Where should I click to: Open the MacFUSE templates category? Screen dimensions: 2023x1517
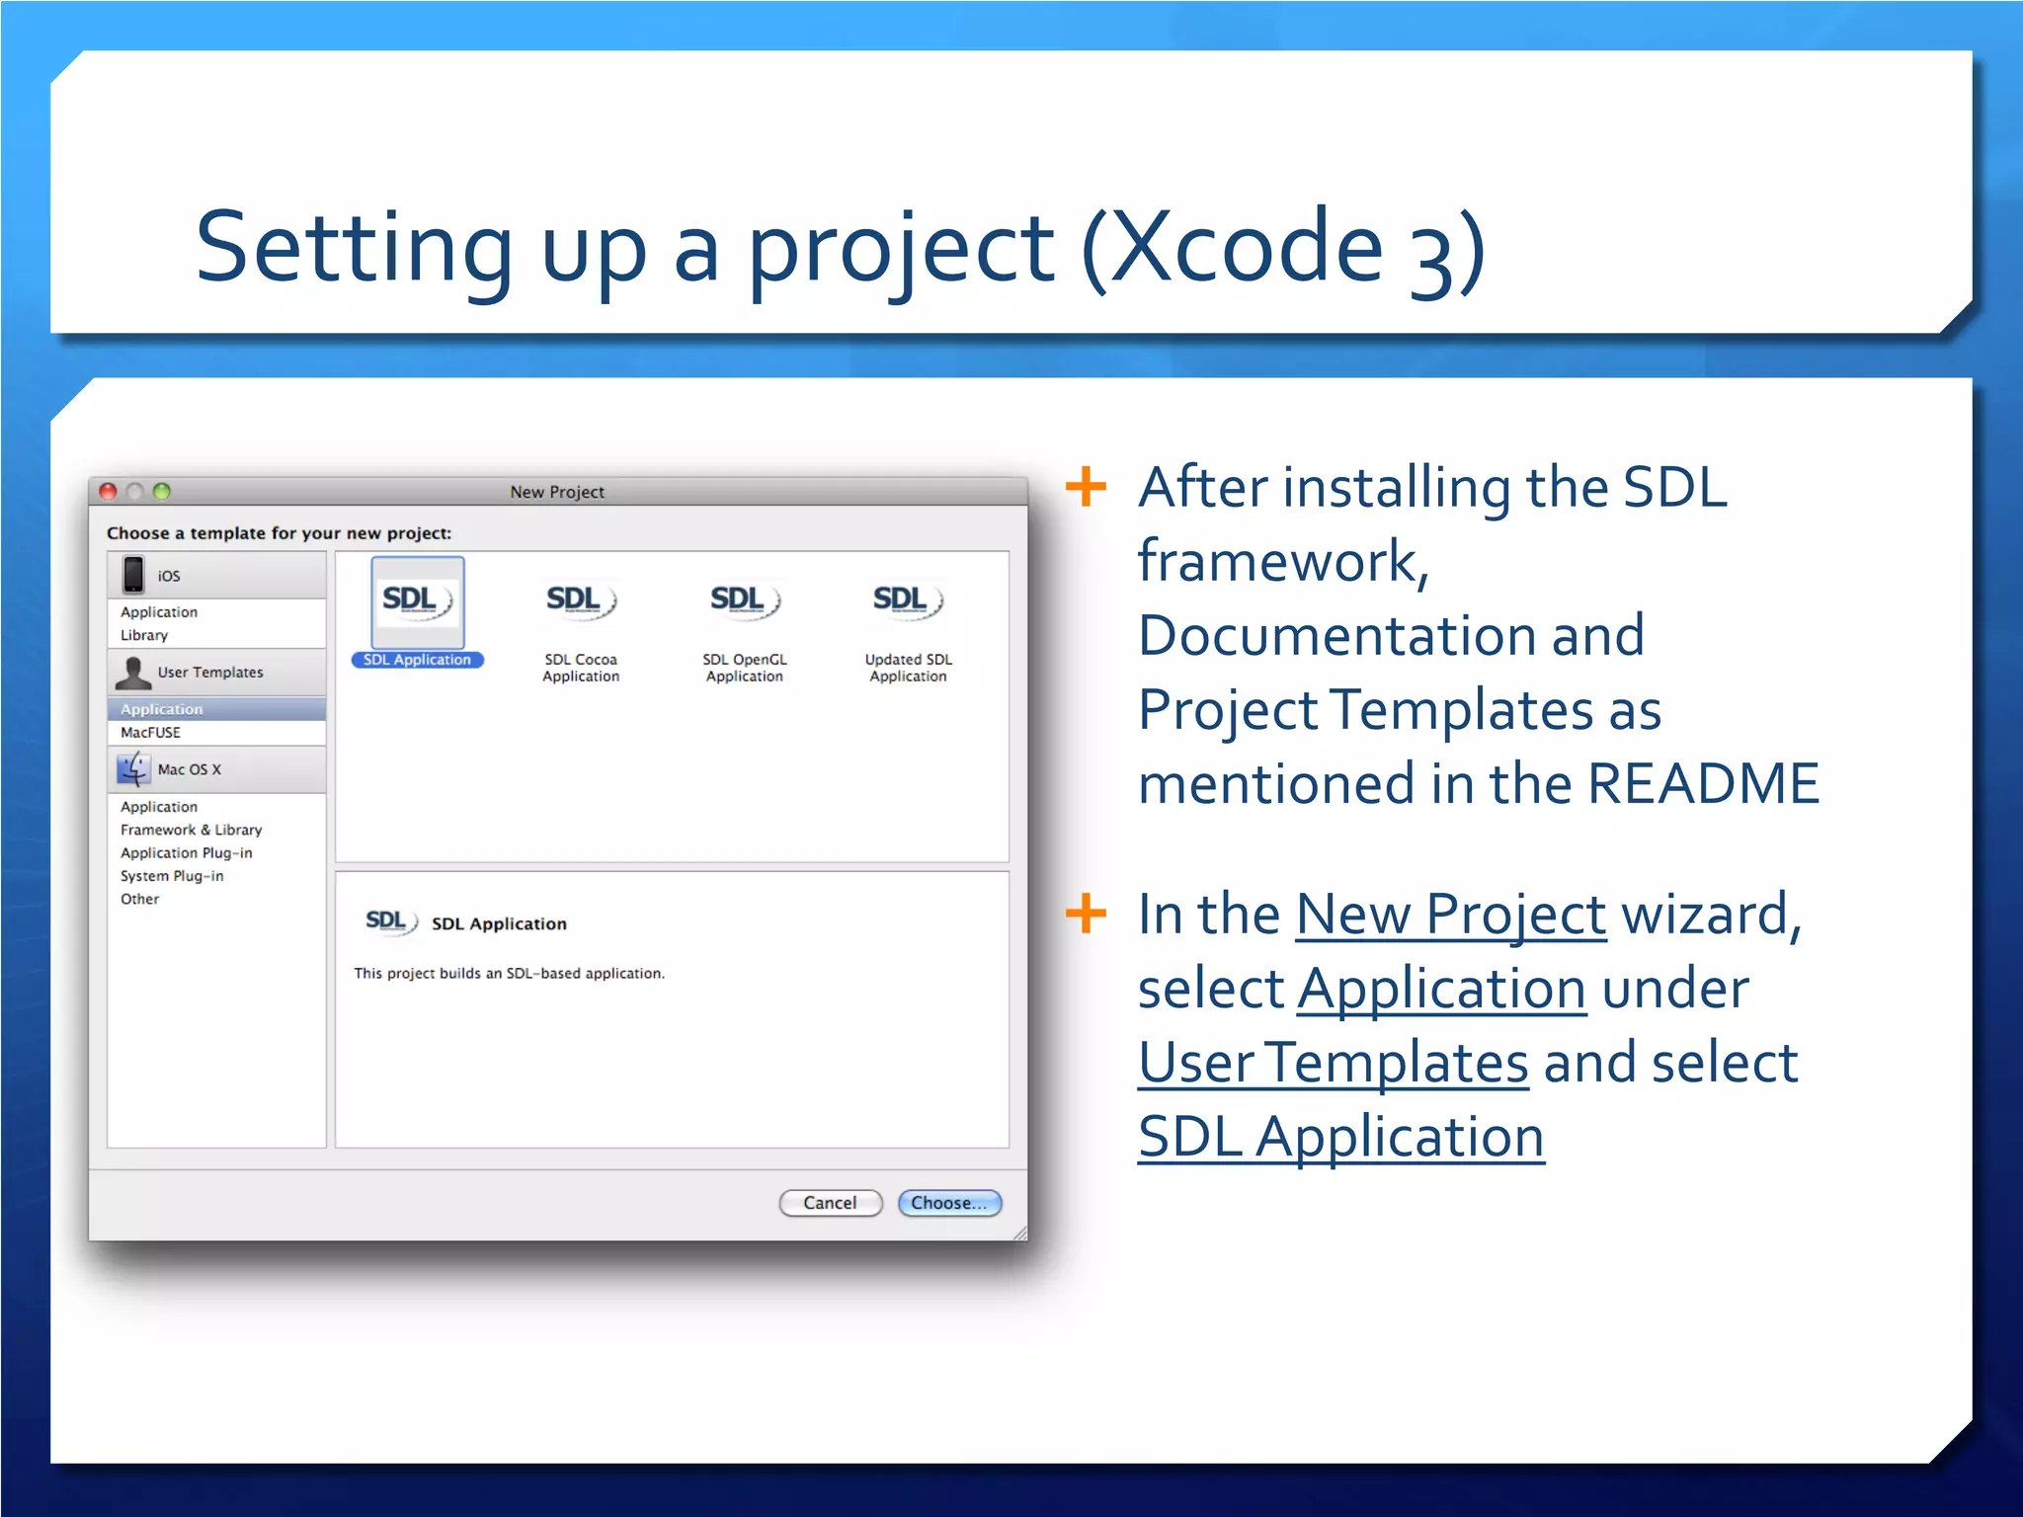[150, 733]
